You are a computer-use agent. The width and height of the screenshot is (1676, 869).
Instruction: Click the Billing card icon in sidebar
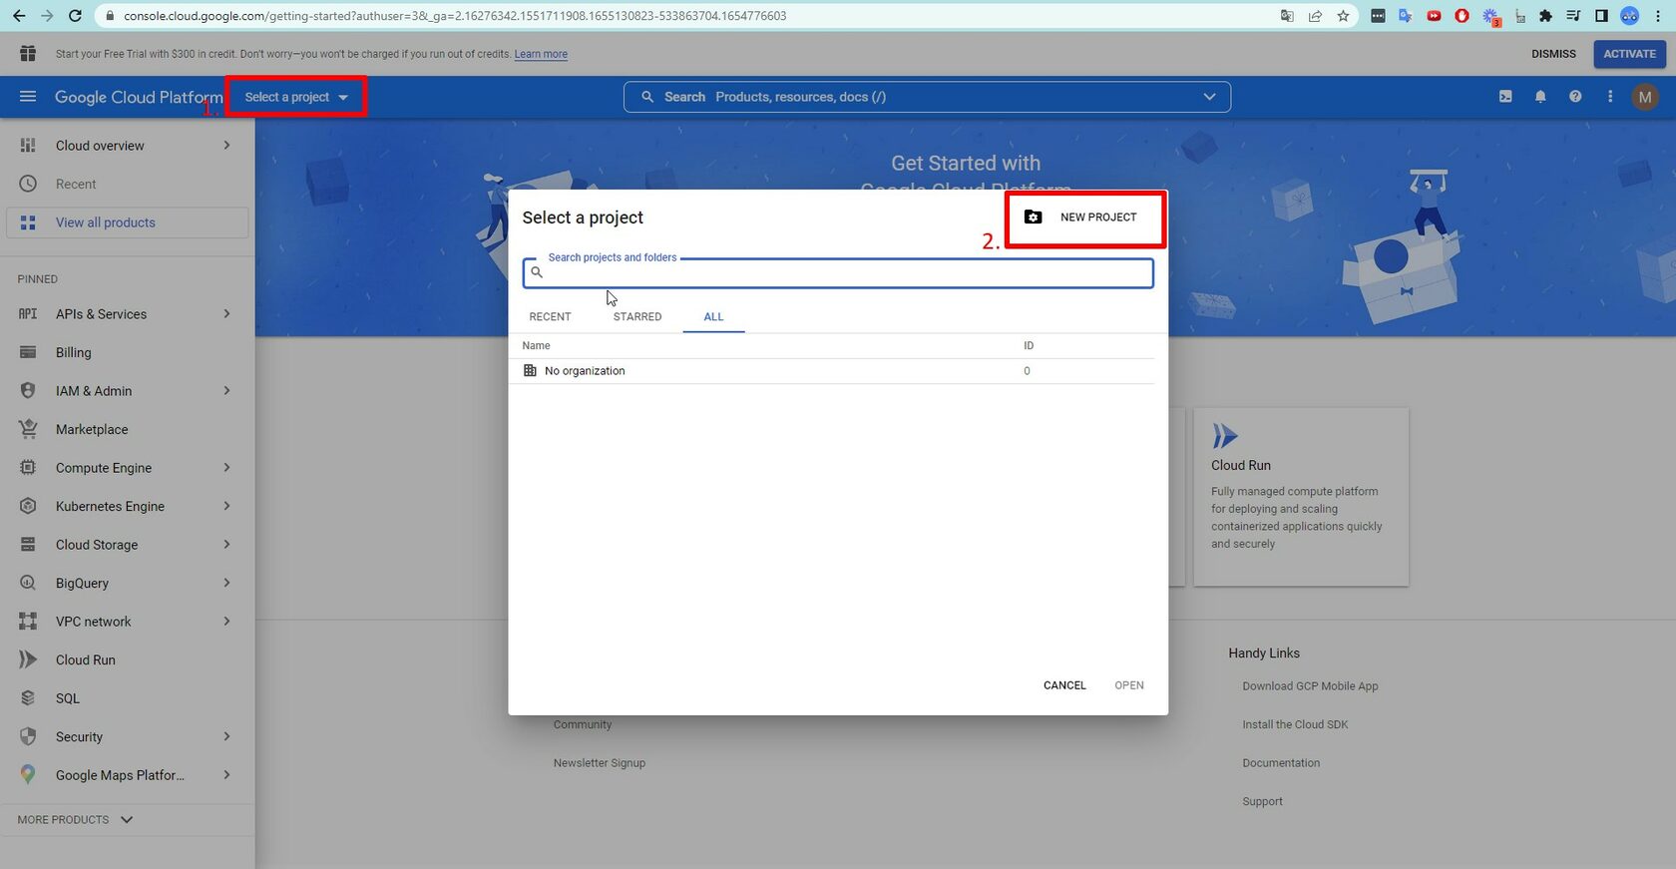click(28, 352)
